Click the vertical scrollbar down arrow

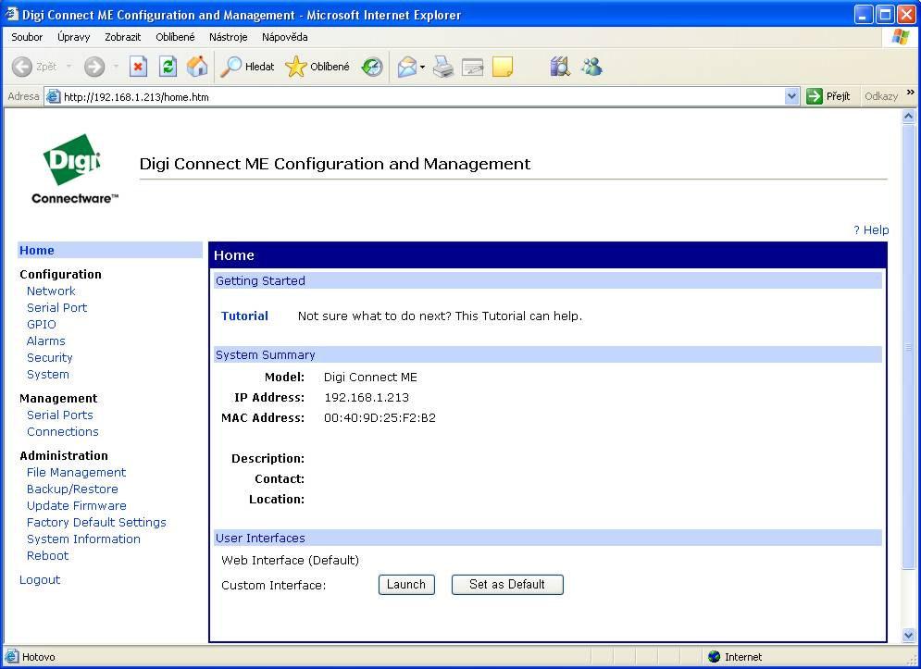[909, 636]
